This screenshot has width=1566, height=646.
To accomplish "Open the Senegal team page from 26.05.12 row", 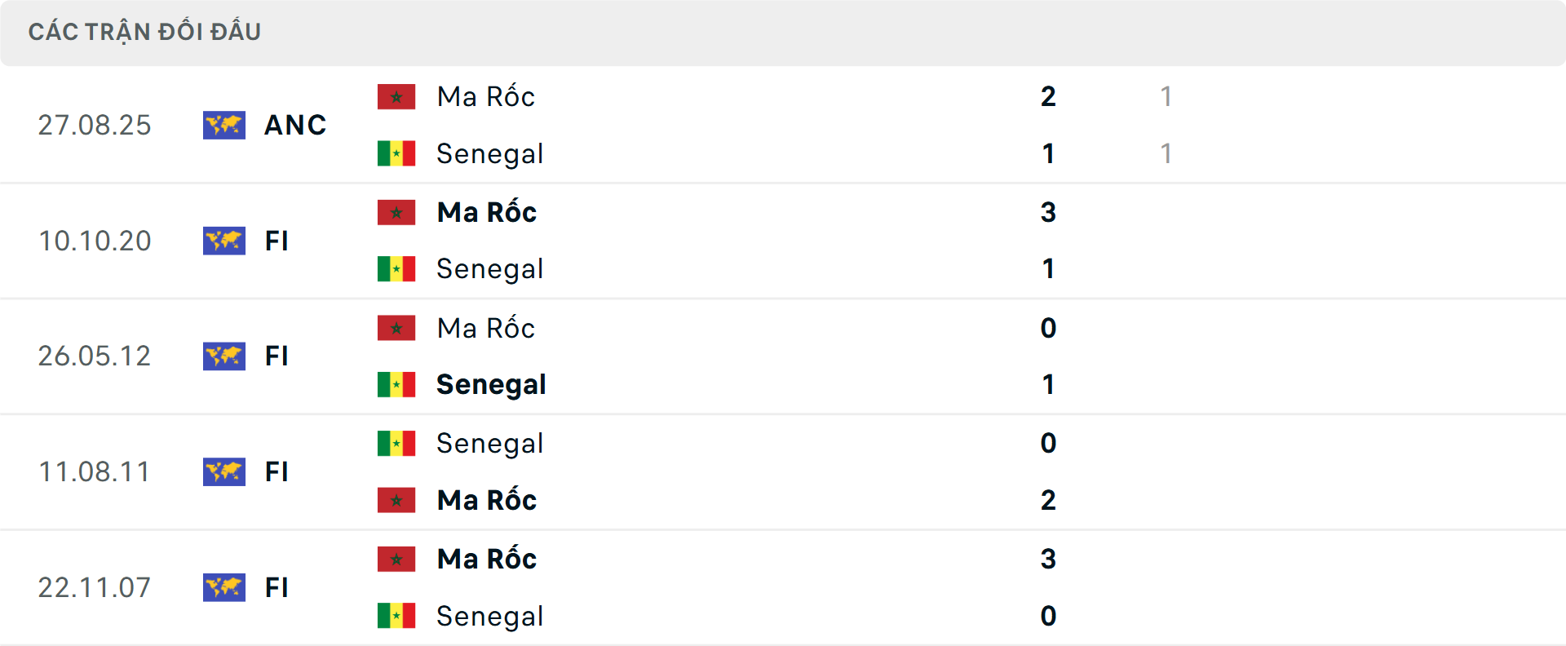I will tap(491, 384).
